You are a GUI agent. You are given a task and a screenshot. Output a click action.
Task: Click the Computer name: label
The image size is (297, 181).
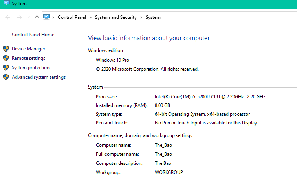pyautogui.click(x=113, y=145)
